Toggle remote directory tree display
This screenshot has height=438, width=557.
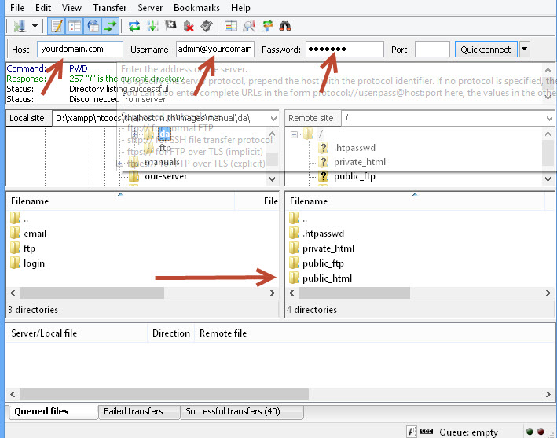93,26
